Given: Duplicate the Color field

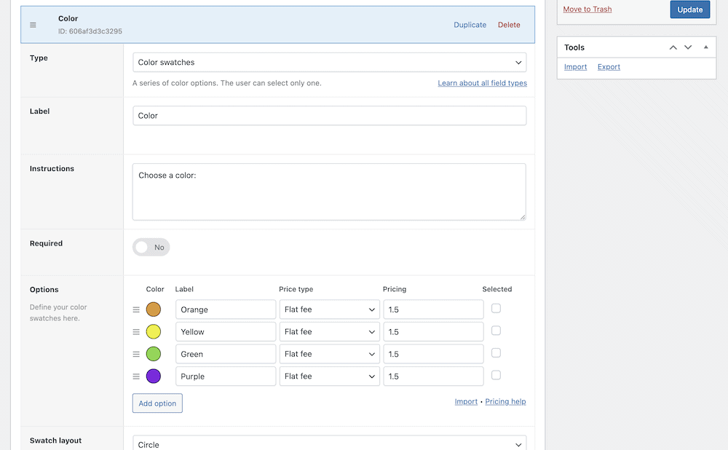Looking at the screenshot, I should coord(470,24).
